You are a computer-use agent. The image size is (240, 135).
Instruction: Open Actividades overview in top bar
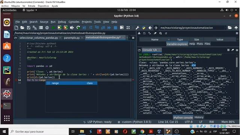click(x=9, y=10)
